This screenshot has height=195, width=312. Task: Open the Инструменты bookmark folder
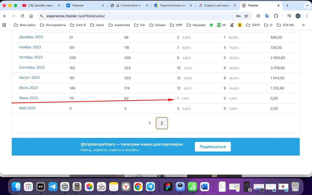coord(53,25)
